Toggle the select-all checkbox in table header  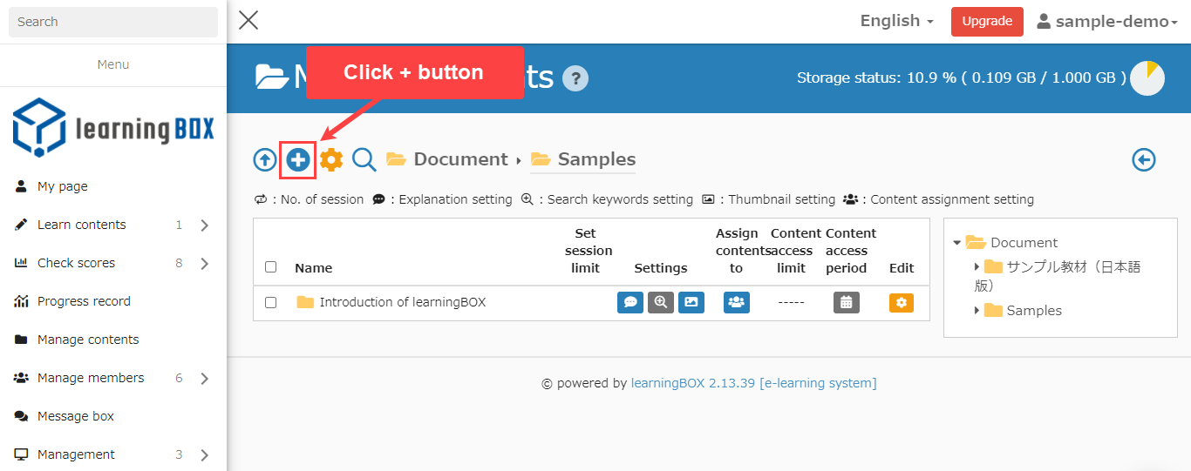tap(270, 267)
